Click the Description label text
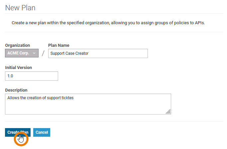 tap(16, 90)
